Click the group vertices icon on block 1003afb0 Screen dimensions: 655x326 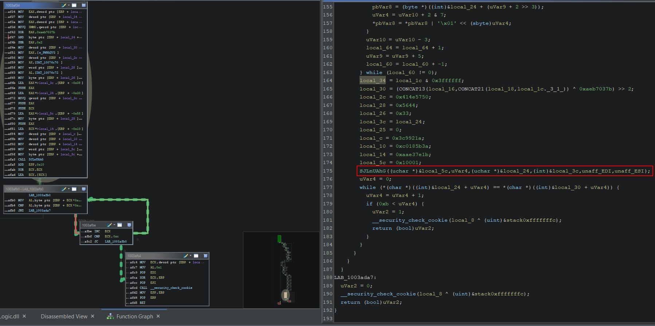[83, 189]
